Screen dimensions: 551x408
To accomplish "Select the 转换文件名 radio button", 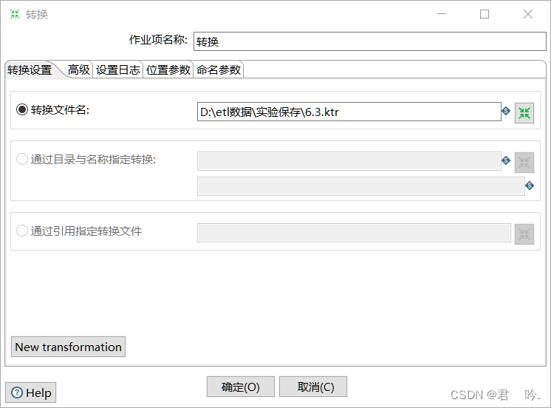I will 21,109.
